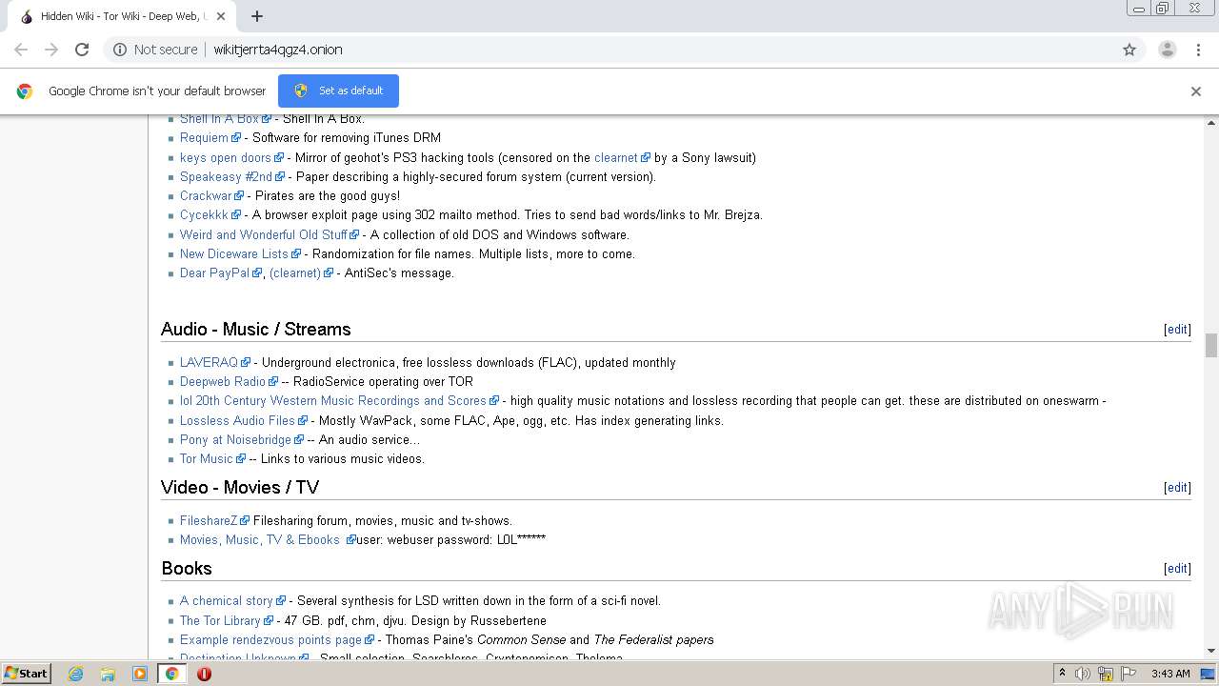Open the media player taskbar icon
The image size is (1219, 686).
tap(140, 674)
